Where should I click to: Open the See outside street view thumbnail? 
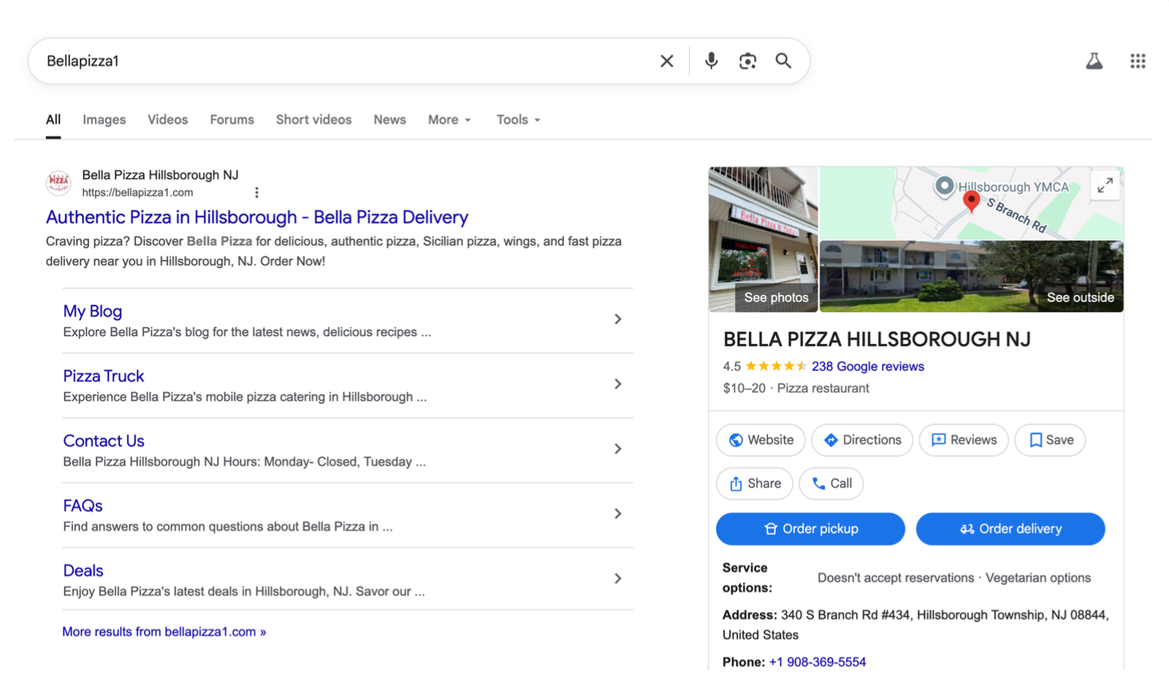(971, 277)
